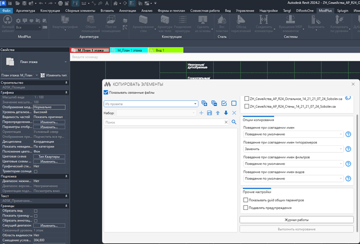The height and width of the screenshot is (244, 360).
Task: Click the check-all icon in Copy Elements dialog
Action: [x=224, y=103]
